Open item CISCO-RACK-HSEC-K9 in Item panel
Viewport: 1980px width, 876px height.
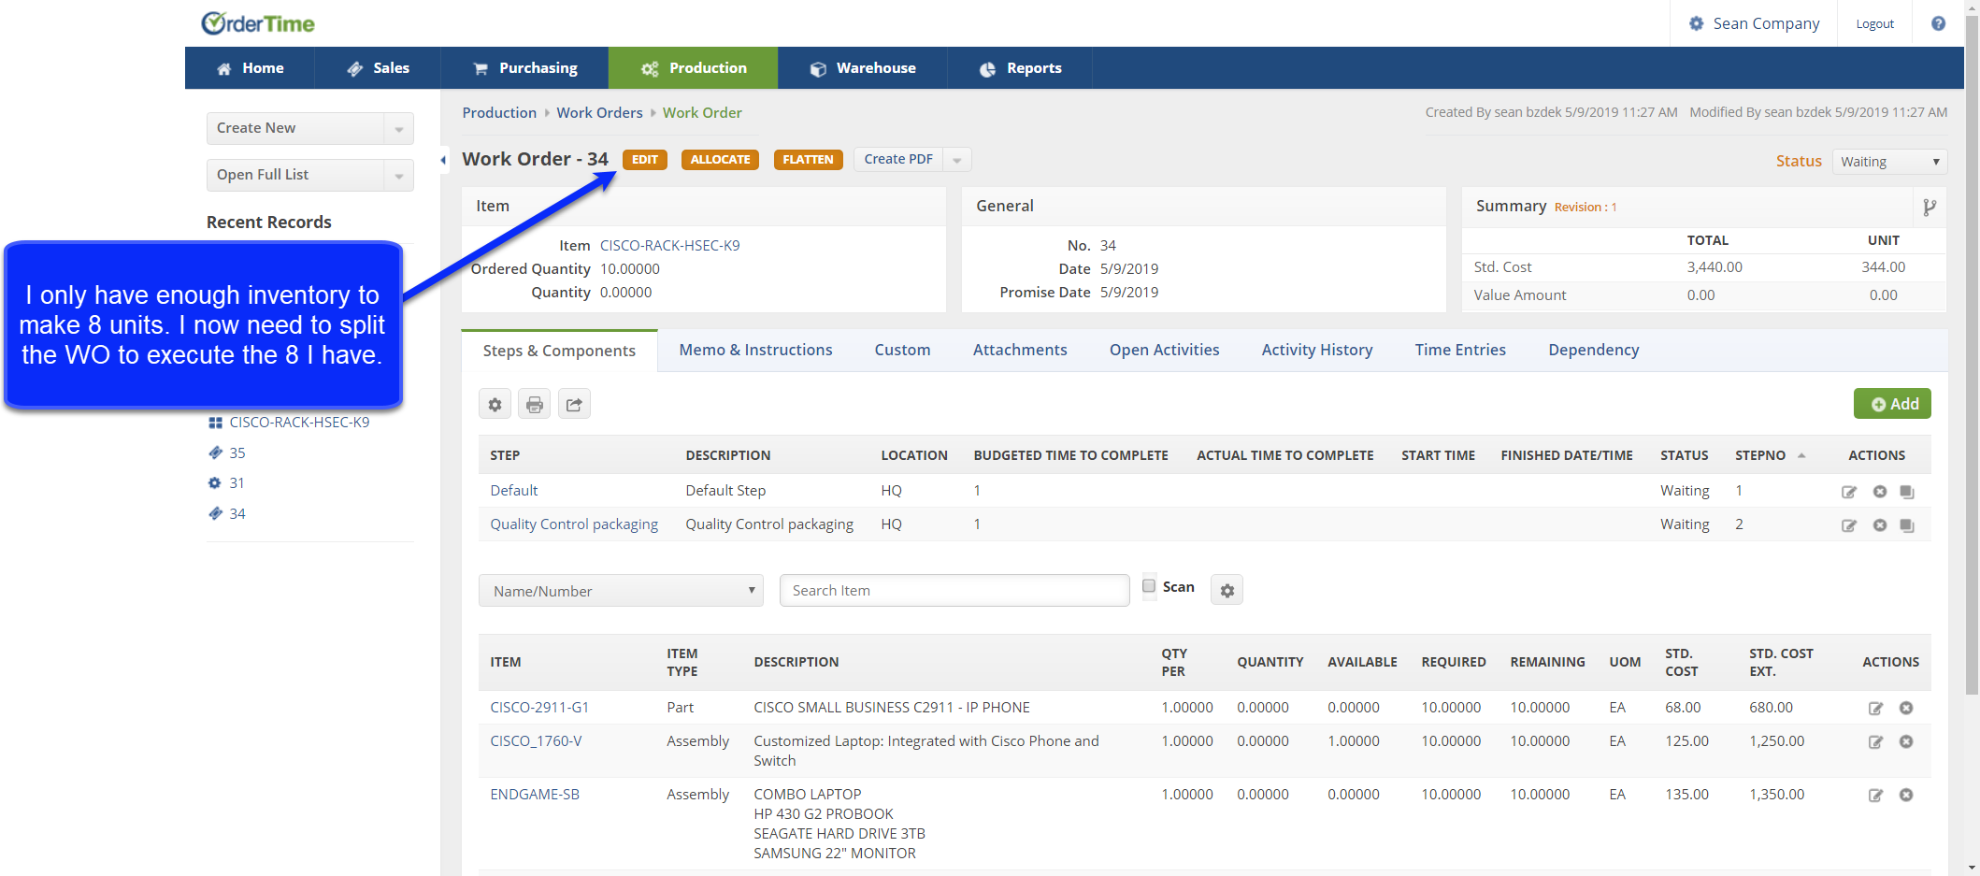669,246
